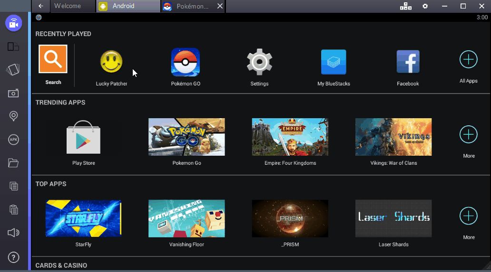Click the Search label
The image size is (491, 272).
[53, 82]
